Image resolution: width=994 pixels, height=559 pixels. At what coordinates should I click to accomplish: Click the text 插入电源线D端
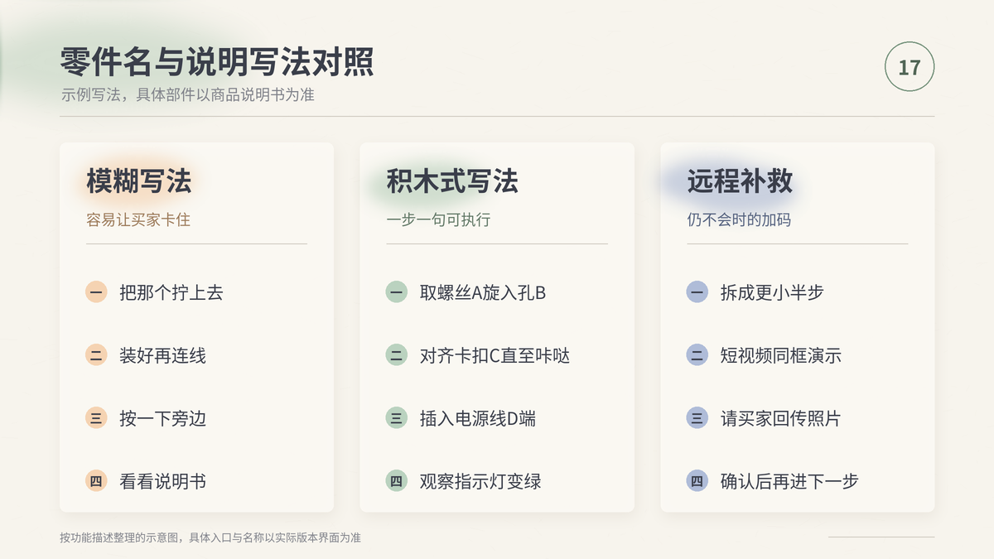[478, 418]
